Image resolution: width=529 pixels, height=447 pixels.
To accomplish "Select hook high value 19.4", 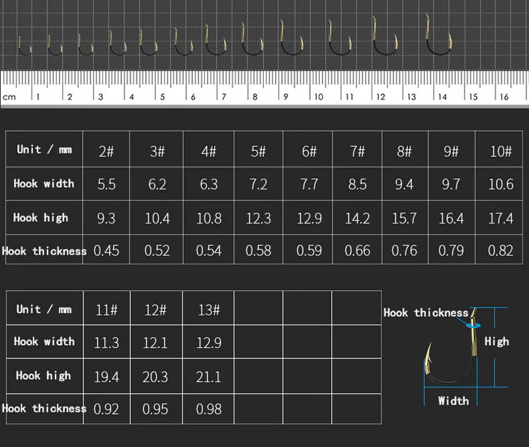I will coord(106,377).
